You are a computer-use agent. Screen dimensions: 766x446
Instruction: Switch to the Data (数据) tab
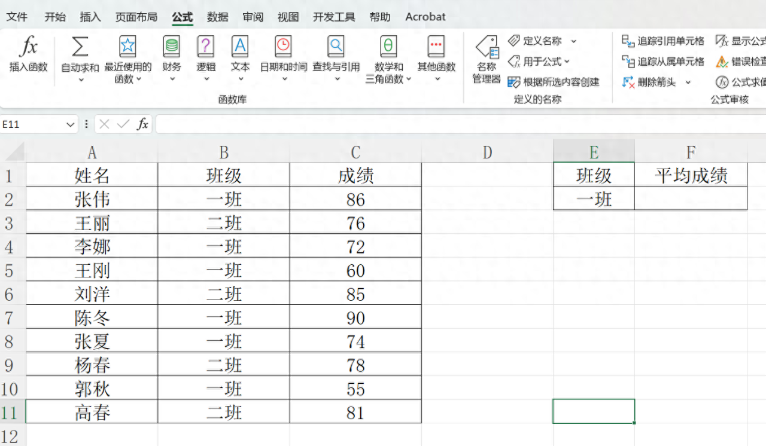pos(217,17)
